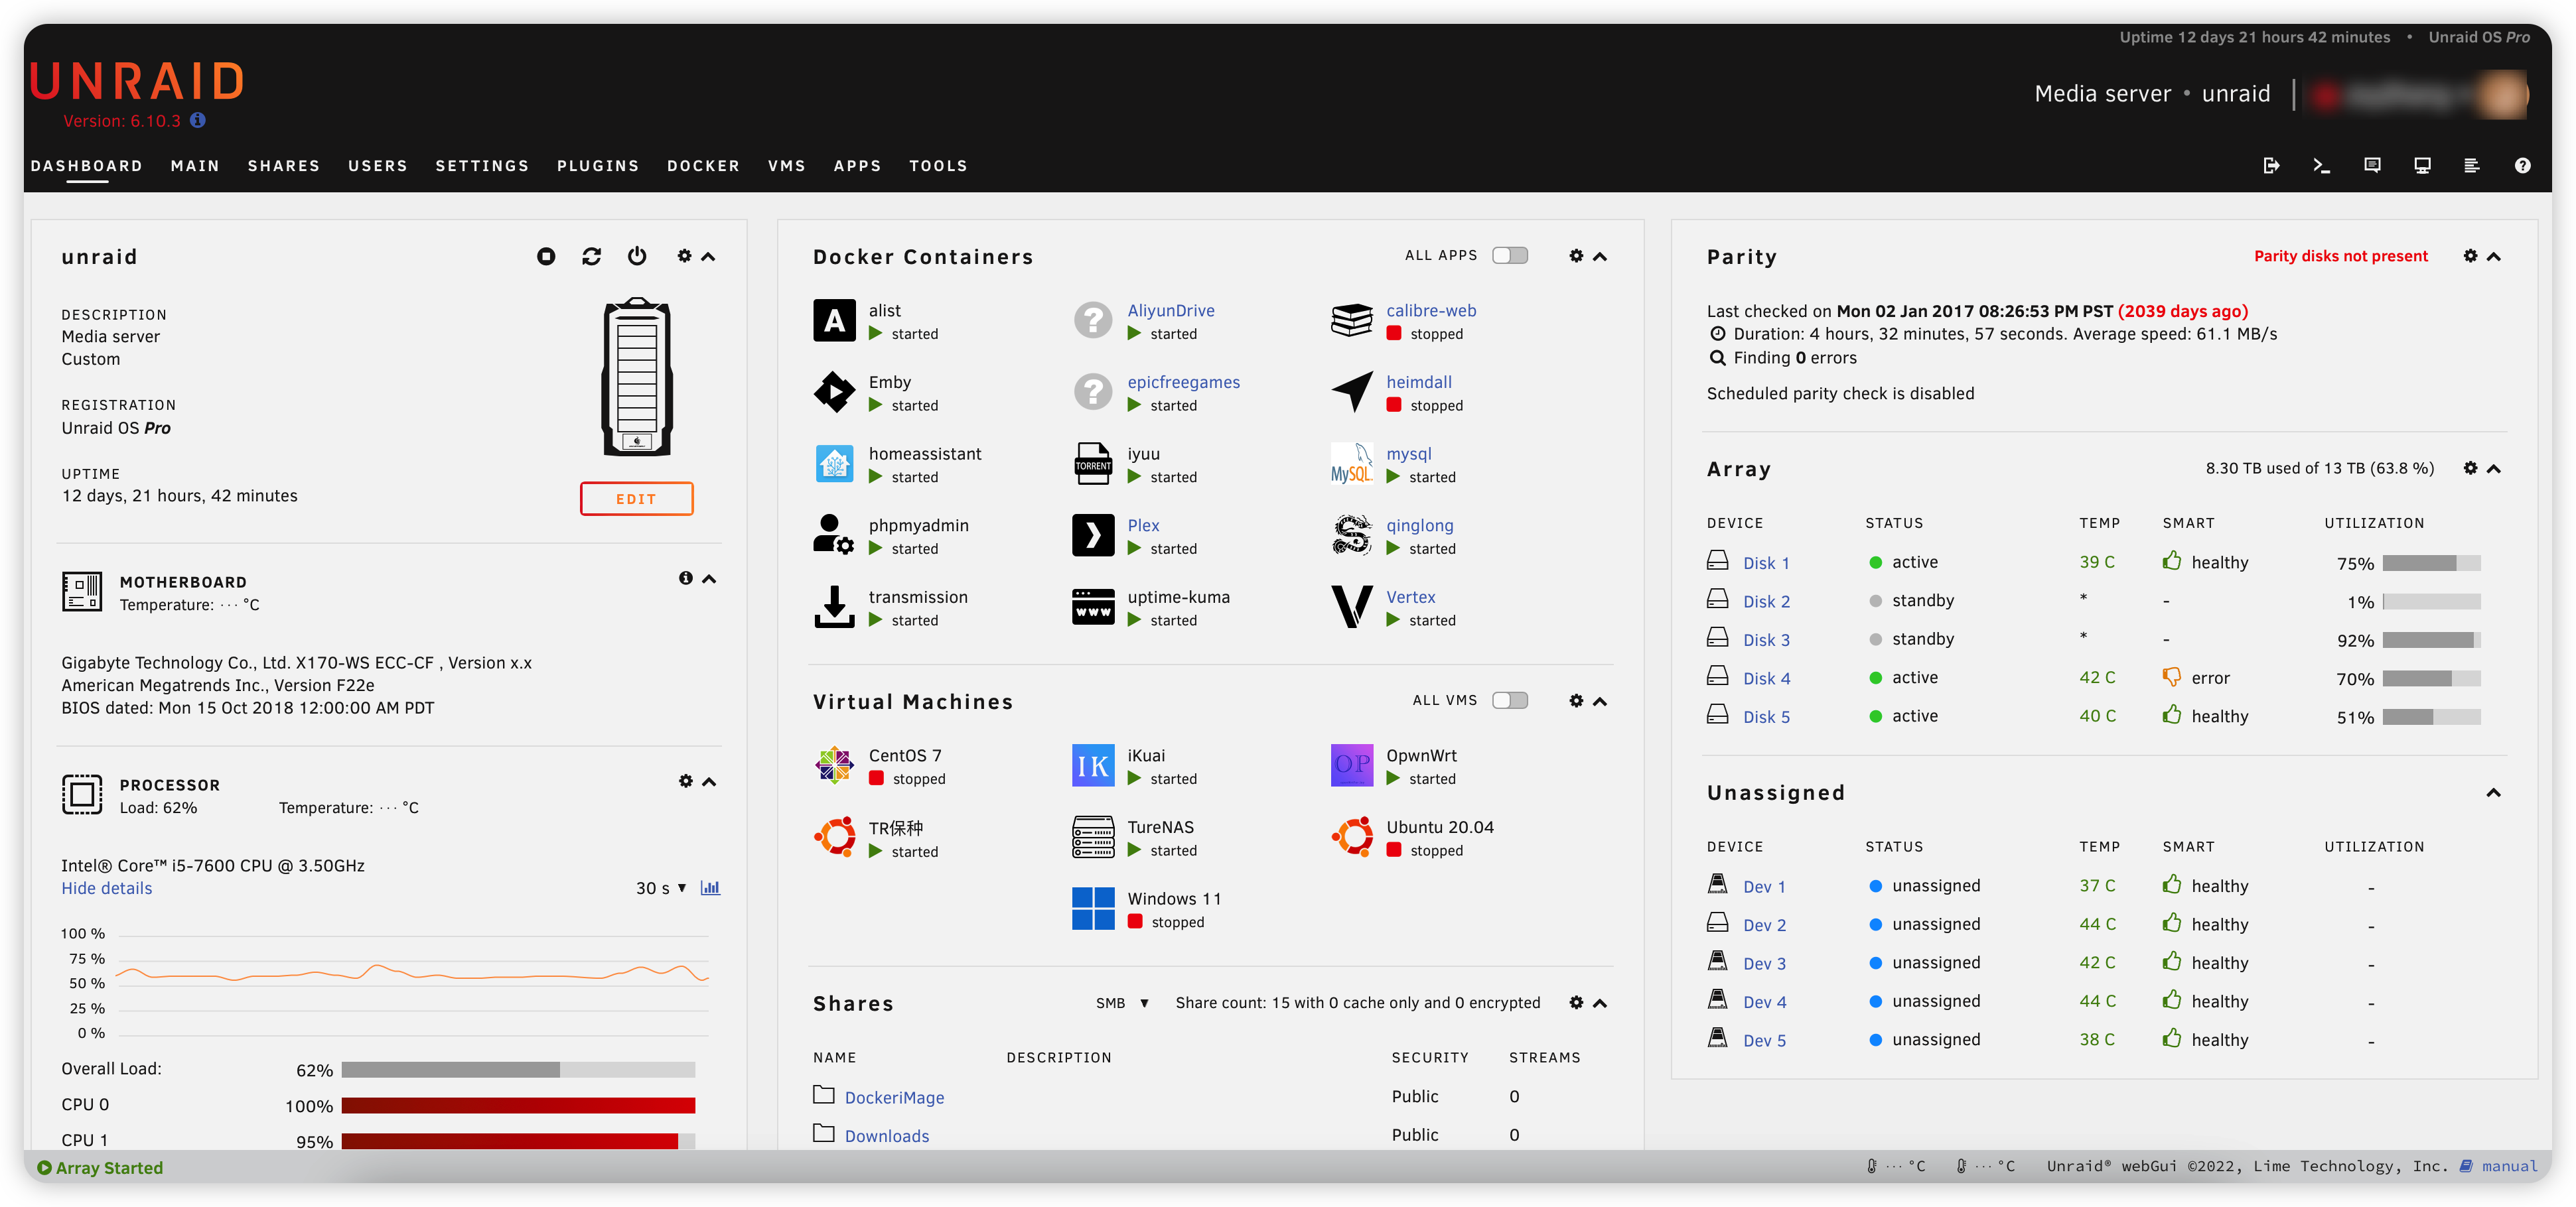Open the MAIN tab

(x=195, y=166)
